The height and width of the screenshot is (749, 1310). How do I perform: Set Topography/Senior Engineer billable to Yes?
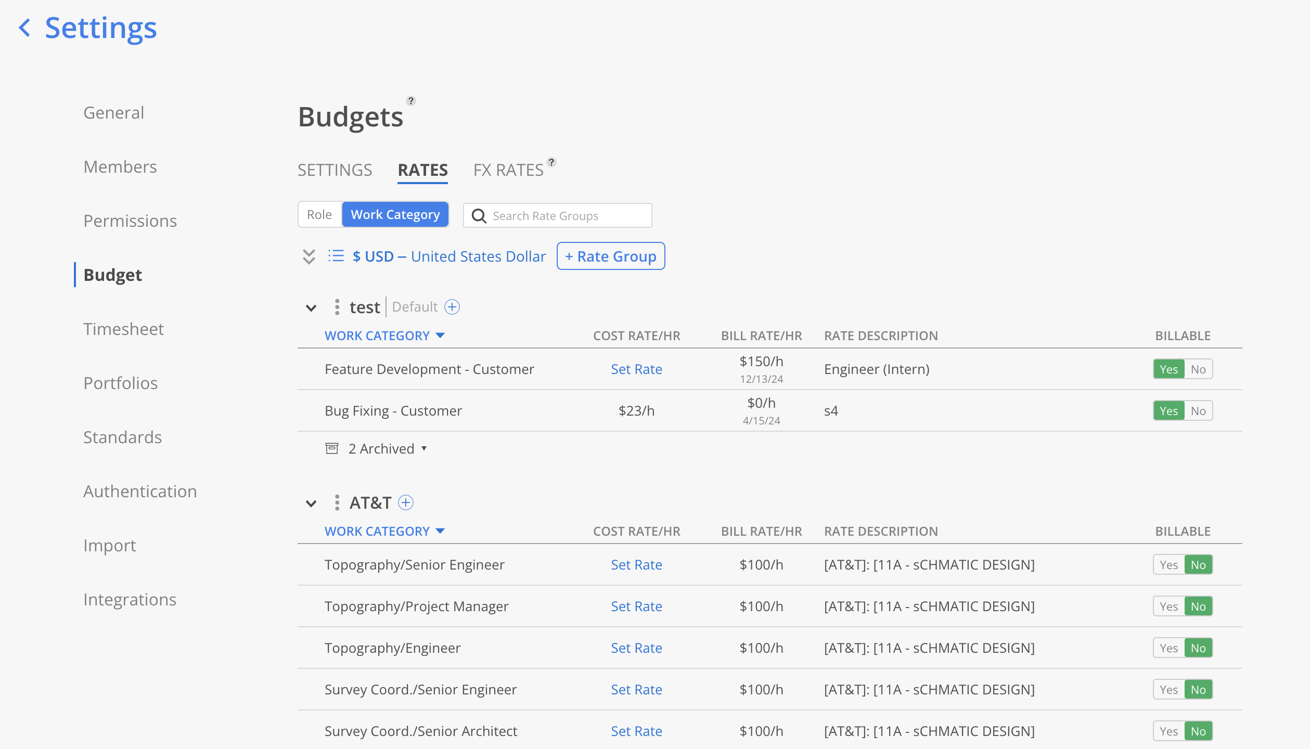[1168, 565]
